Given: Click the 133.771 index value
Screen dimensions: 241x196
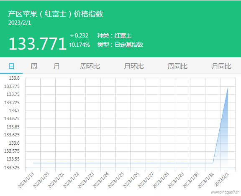Looking at the screenshot, I should click(38, 44).
